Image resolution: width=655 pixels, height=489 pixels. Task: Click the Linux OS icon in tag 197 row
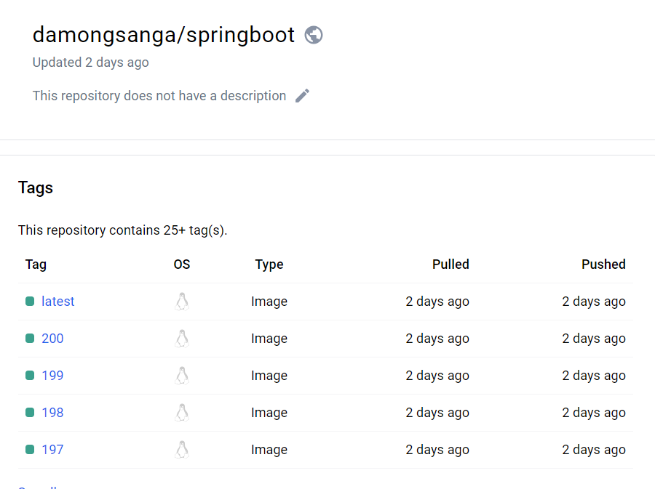pyautogui.click(x=182, y=450)
